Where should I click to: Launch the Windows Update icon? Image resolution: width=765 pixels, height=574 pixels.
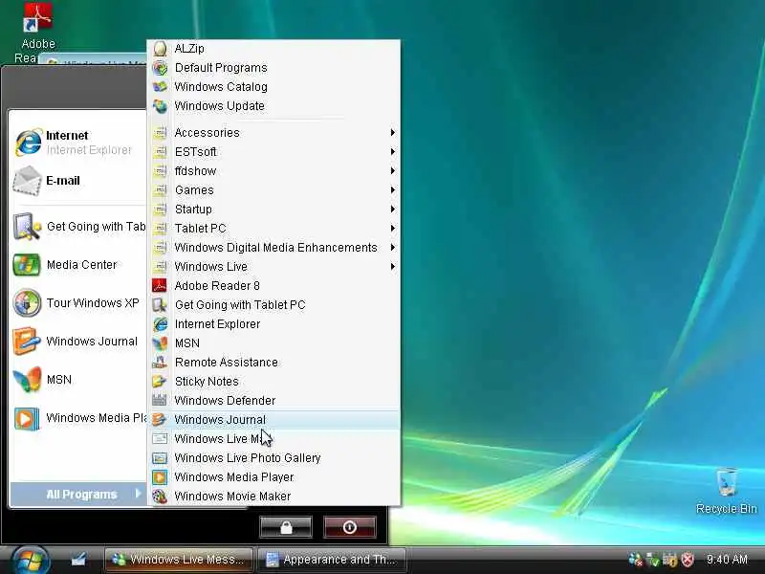pos(160,106)
